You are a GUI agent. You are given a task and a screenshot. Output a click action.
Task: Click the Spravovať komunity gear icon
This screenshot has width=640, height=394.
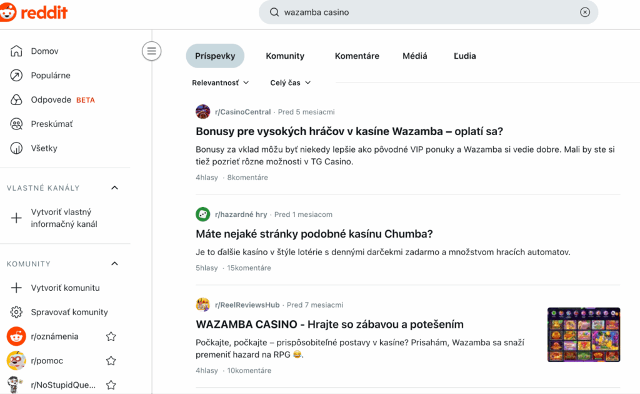coord(17,312)
